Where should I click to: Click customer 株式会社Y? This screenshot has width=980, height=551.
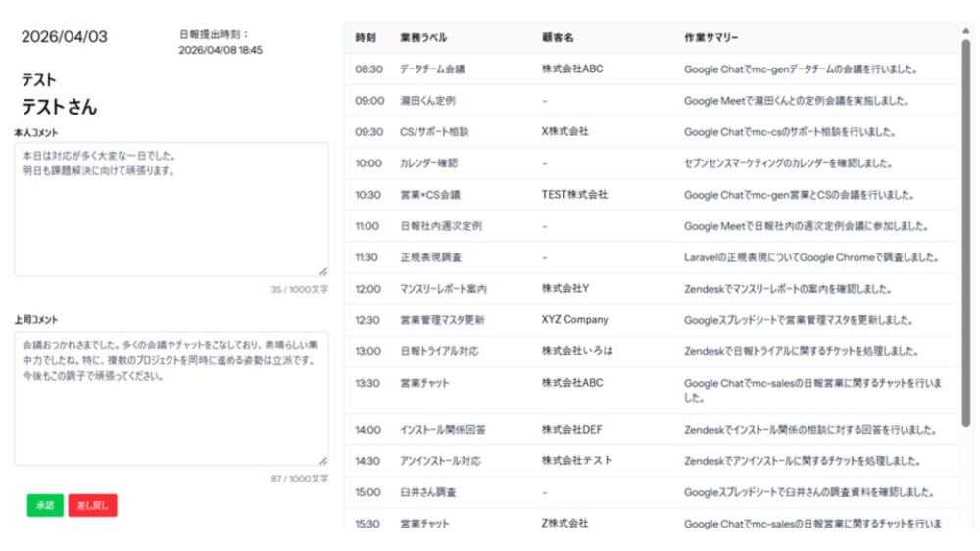click(565, 289)
